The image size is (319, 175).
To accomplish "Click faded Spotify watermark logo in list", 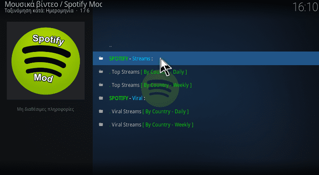I will [160, 89].
